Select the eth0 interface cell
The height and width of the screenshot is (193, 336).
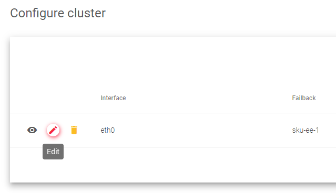click(x=108, y=130)
